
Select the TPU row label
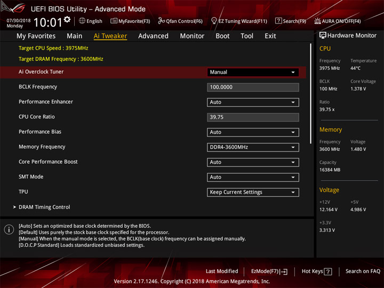click(23, 191)
